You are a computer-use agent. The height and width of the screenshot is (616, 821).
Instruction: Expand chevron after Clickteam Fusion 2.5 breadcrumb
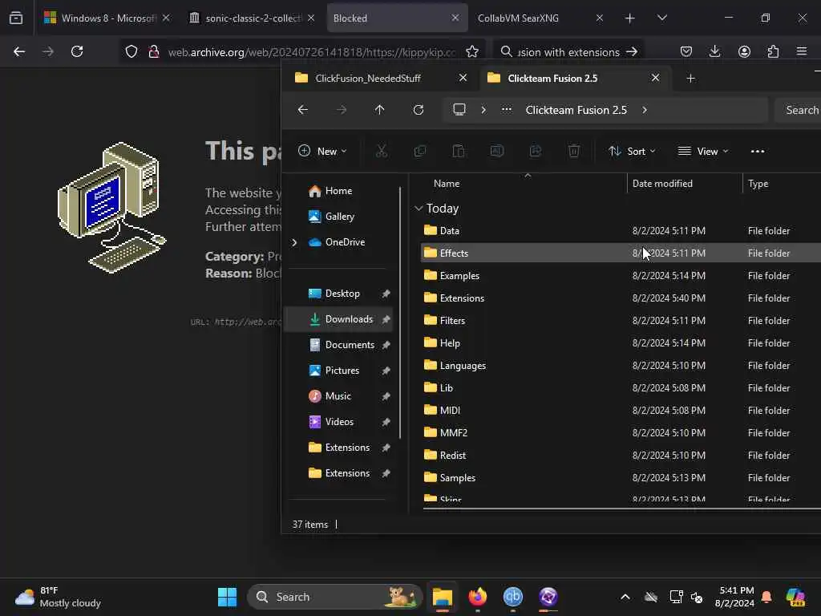point(645,109)
